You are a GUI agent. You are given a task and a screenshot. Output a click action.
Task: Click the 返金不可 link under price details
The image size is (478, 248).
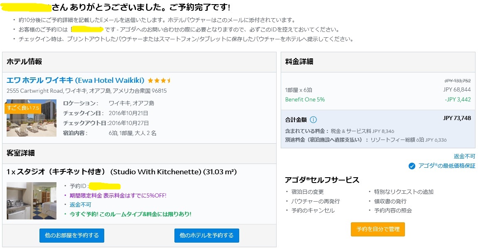pos(464,156)
